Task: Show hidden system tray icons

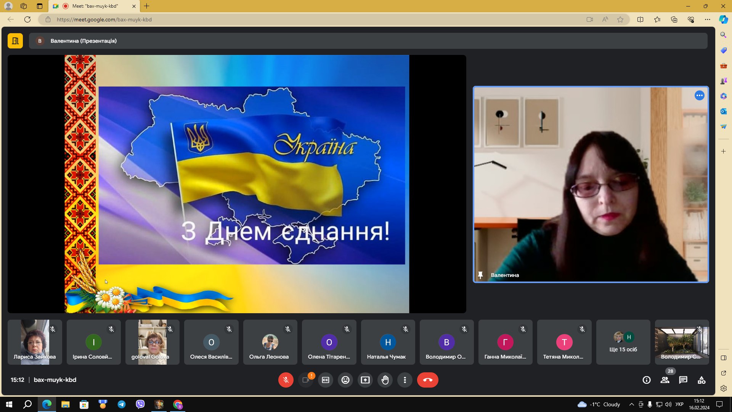Action: (632, 404)
